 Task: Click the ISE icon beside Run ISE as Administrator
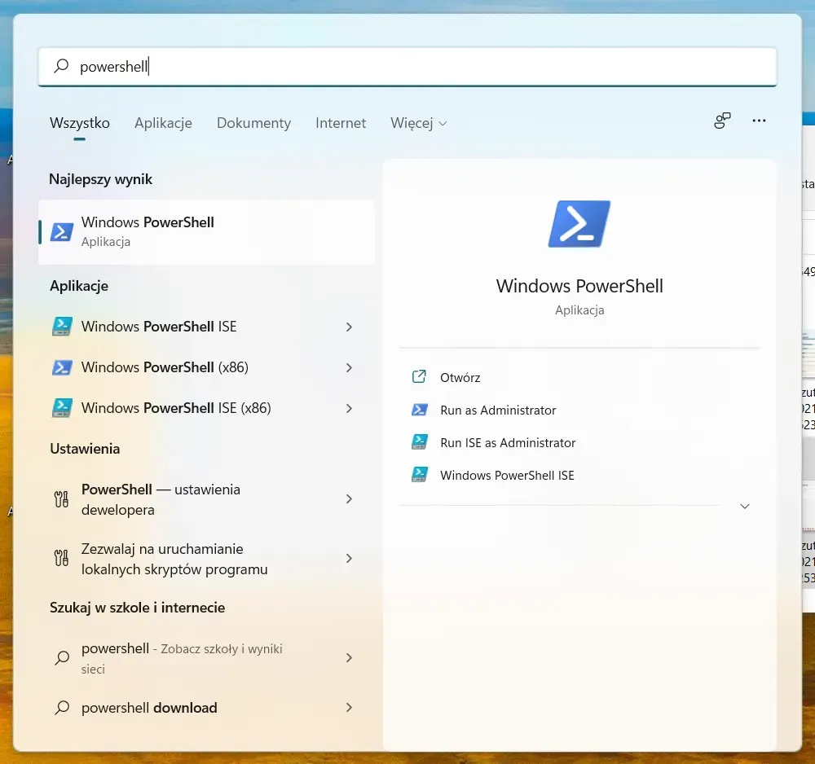tap(420, 442)
